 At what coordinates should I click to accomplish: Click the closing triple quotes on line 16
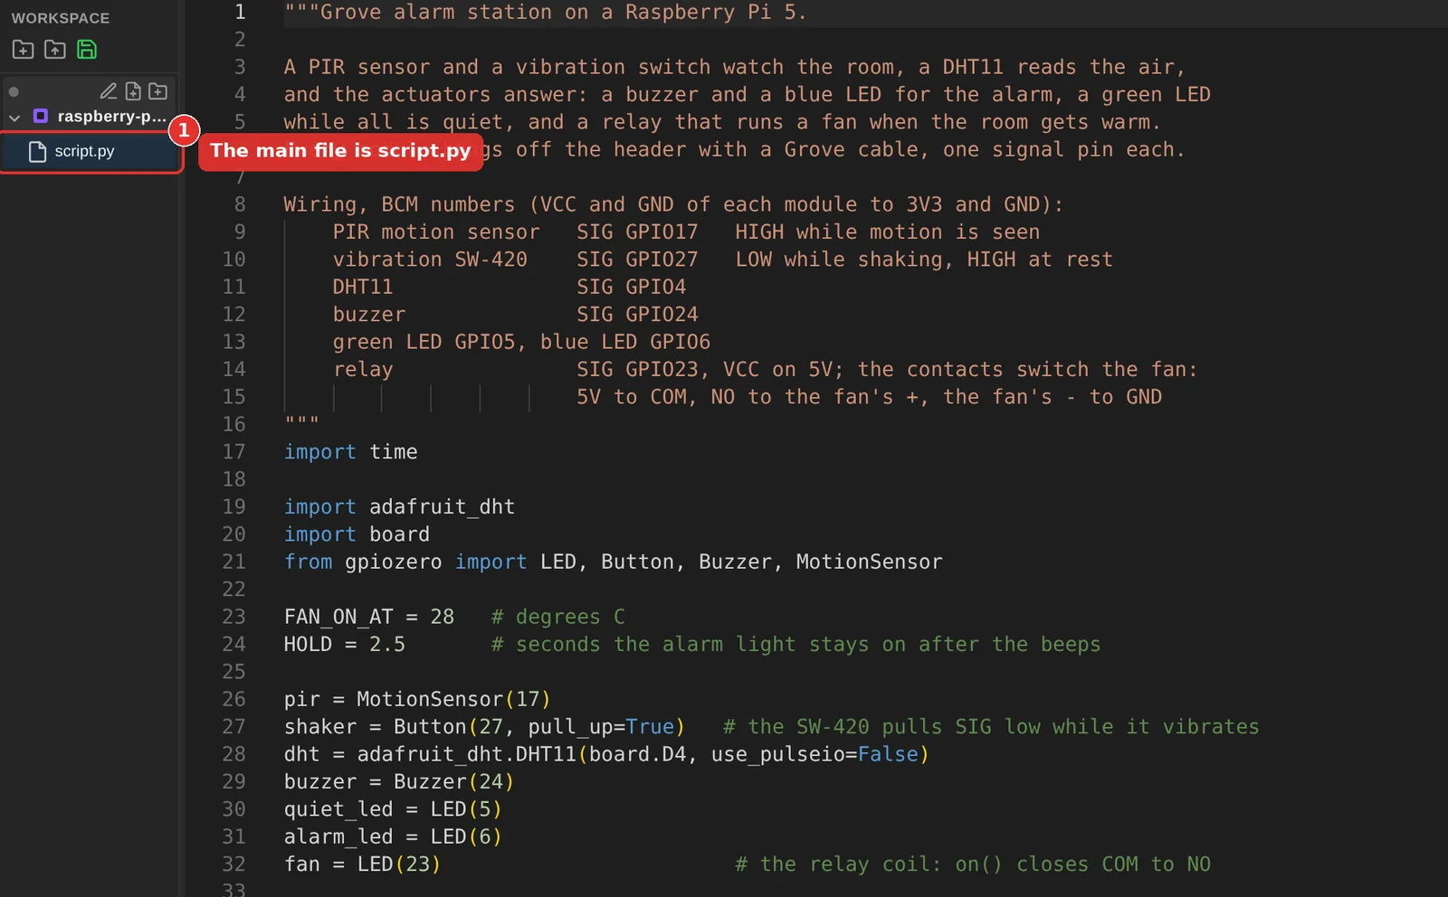coord(301,422)
